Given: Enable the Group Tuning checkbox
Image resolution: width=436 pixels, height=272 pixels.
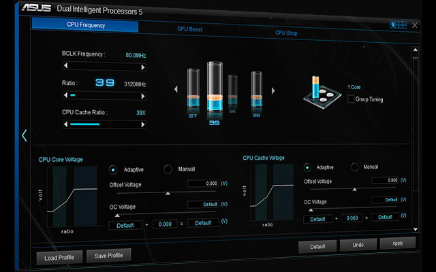Looking at the screenshot, I should (x=351, y=99).
